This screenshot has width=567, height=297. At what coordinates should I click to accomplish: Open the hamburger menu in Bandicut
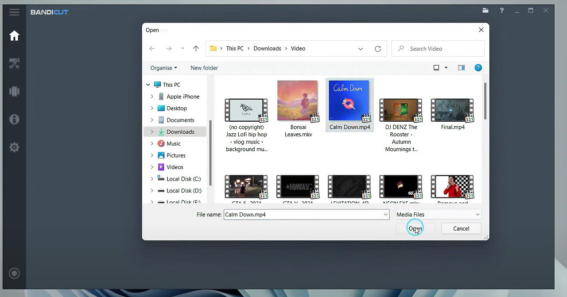point(14,12)
